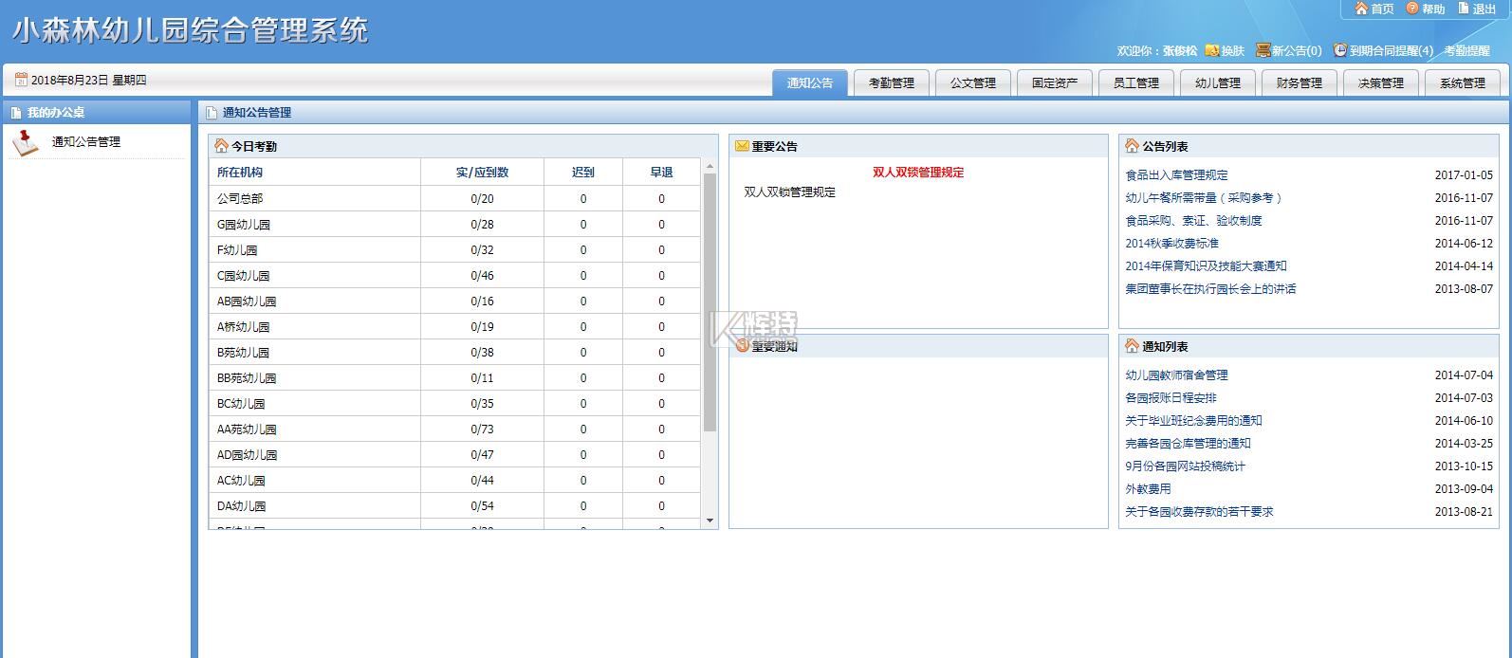Open the 财务管理 tab
Screen dimensions: 1512x658
click(1299, 83)
